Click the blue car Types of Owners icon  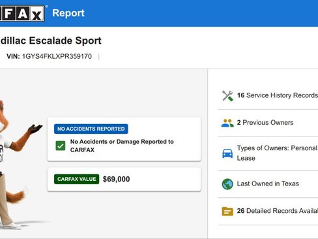point(227,153)
